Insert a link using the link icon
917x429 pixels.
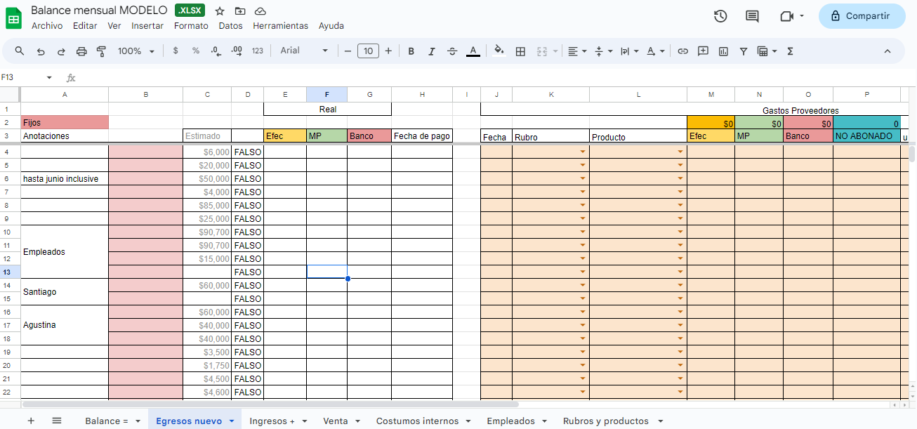pyautogui.click(x=682, y=51)
